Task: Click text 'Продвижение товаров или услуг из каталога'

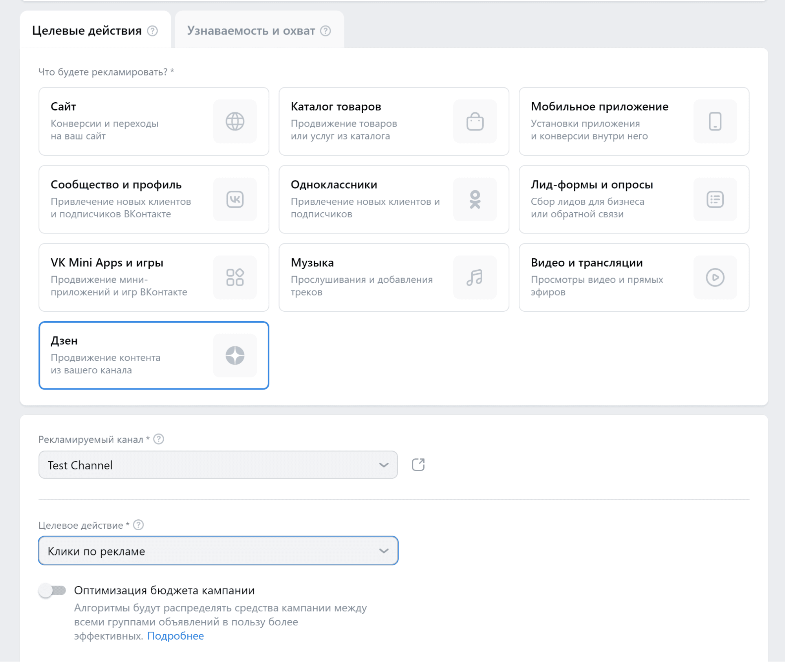Action: coord(344,130)
